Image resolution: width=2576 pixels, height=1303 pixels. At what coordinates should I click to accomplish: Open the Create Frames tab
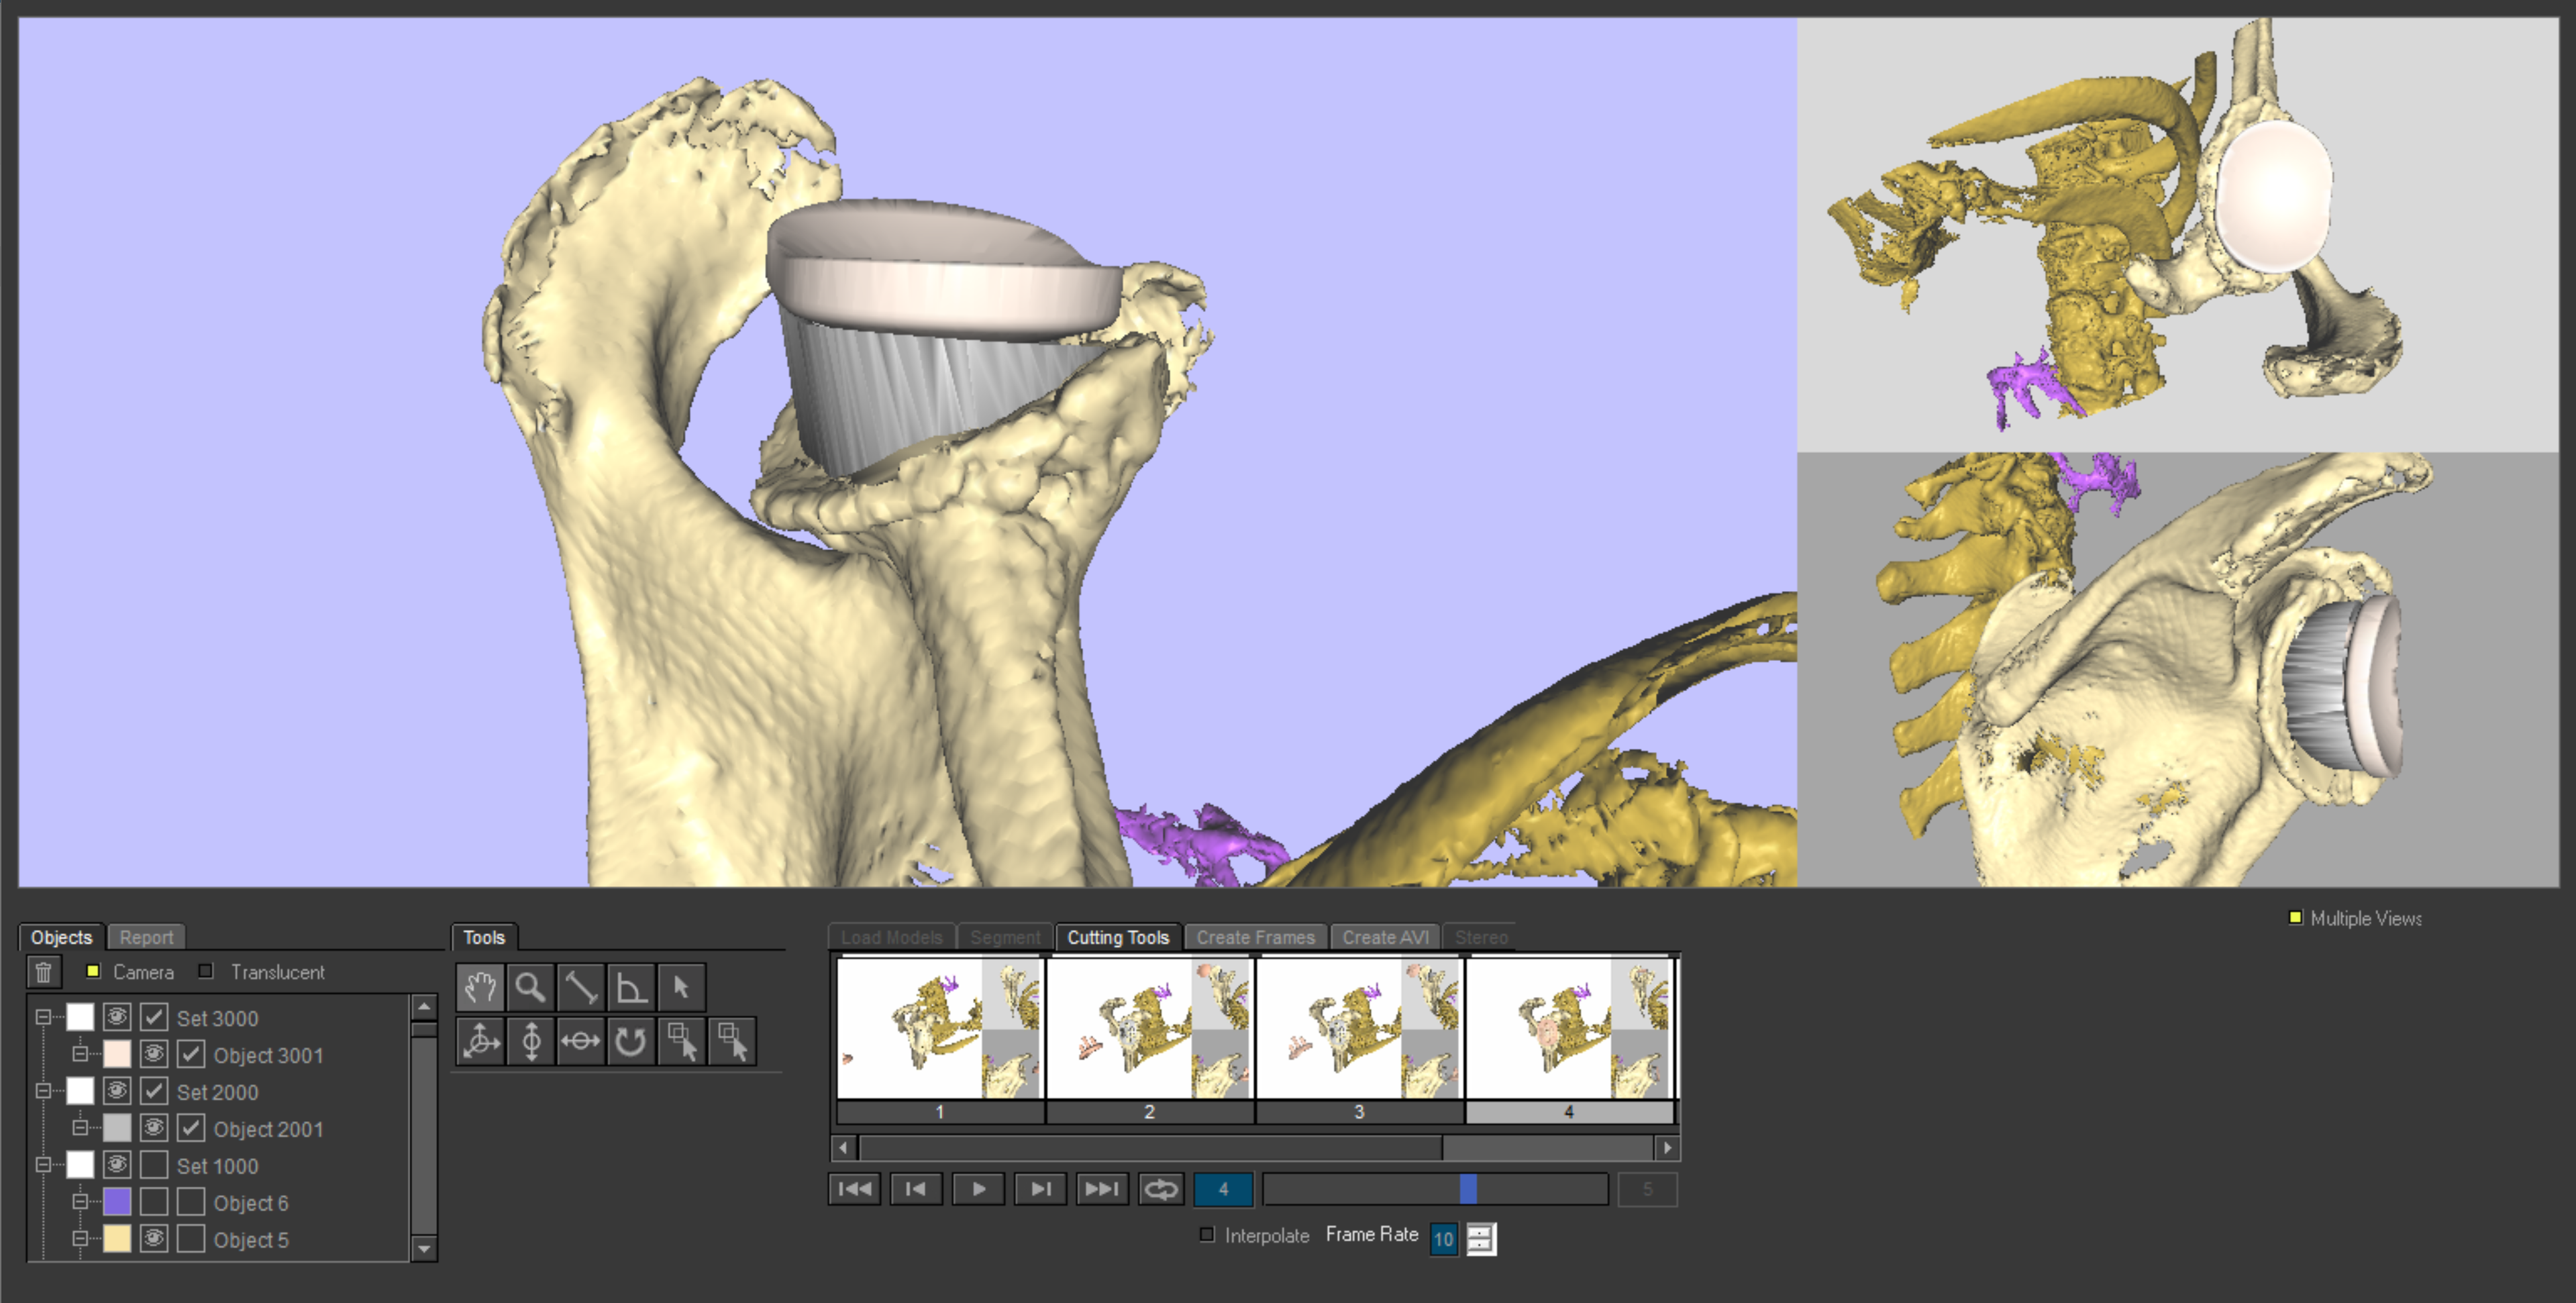coord(1256,937)
